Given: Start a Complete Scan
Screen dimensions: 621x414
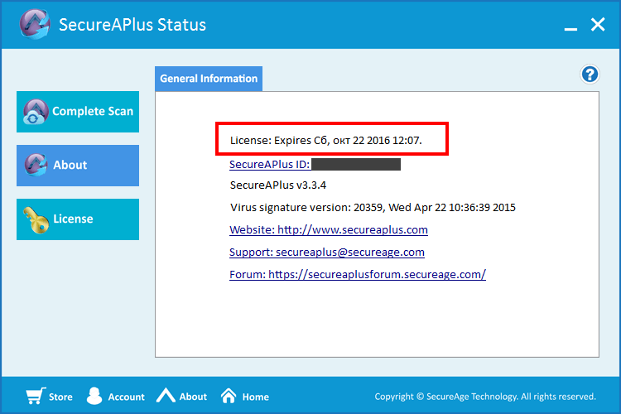Looking at the screenshot, I should [x=78, y=112].
